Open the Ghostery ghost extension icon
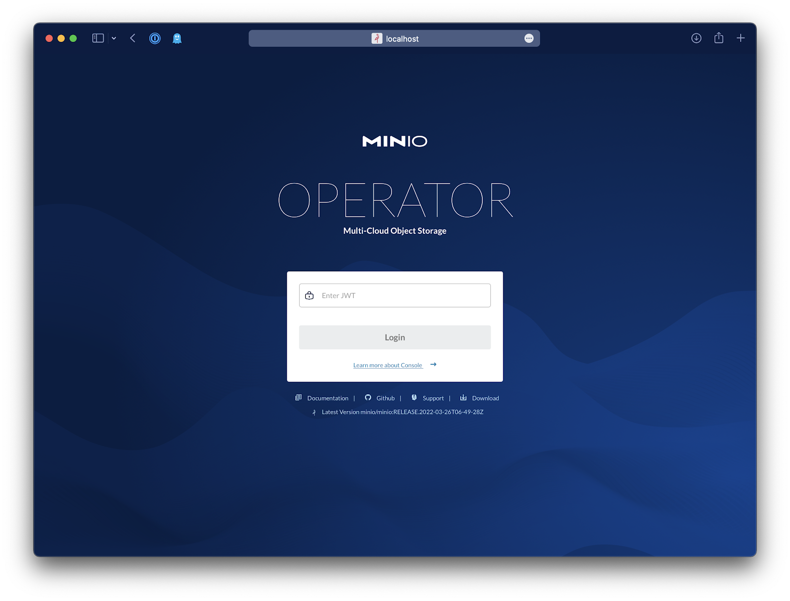 pos(177,38)
